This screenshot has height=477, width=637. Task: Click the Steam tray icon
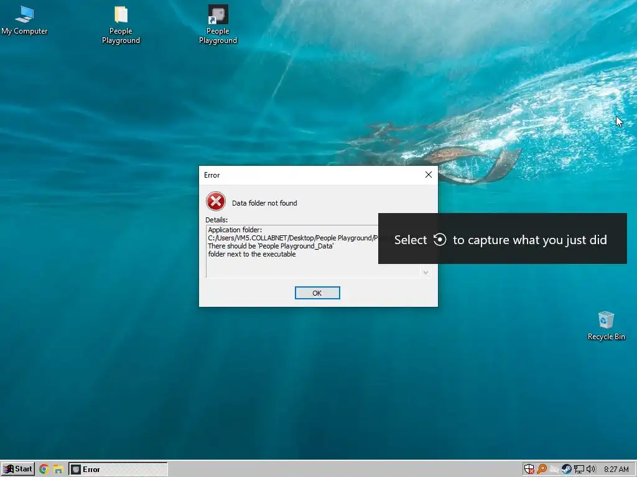[x=566, y=470]
